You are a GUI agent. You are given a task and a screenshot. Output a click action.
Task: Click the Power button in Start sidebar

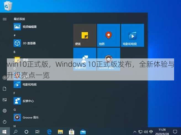point(5,122)
